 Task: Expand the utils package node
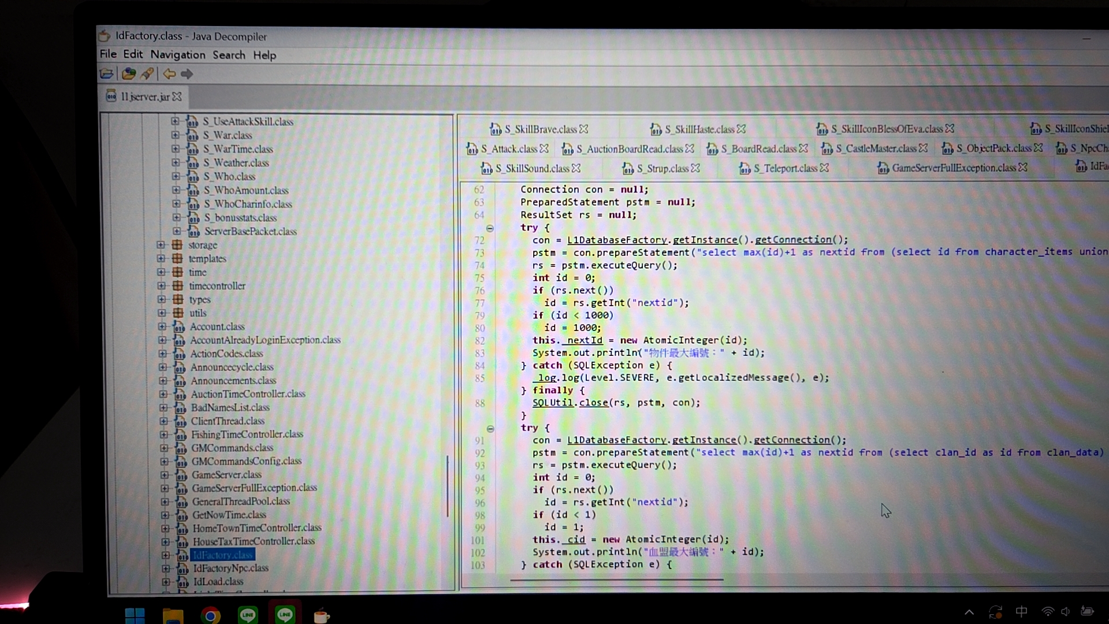(x=162, y=313)
